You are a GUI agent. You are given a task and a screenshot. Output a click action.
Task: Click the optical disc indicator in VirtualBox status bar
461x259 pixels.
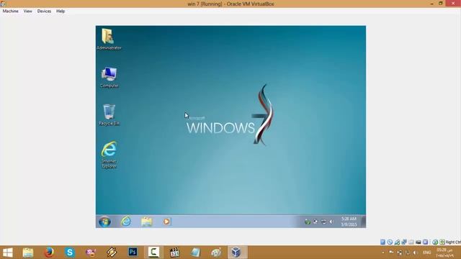[390, 242]
